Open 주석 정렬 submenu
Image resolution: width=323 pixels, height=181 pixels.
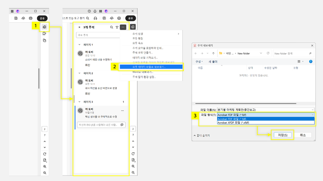[151, 33]
